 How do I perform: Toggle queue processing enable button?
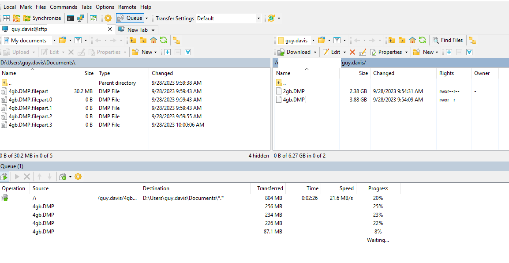pos(4,177)
